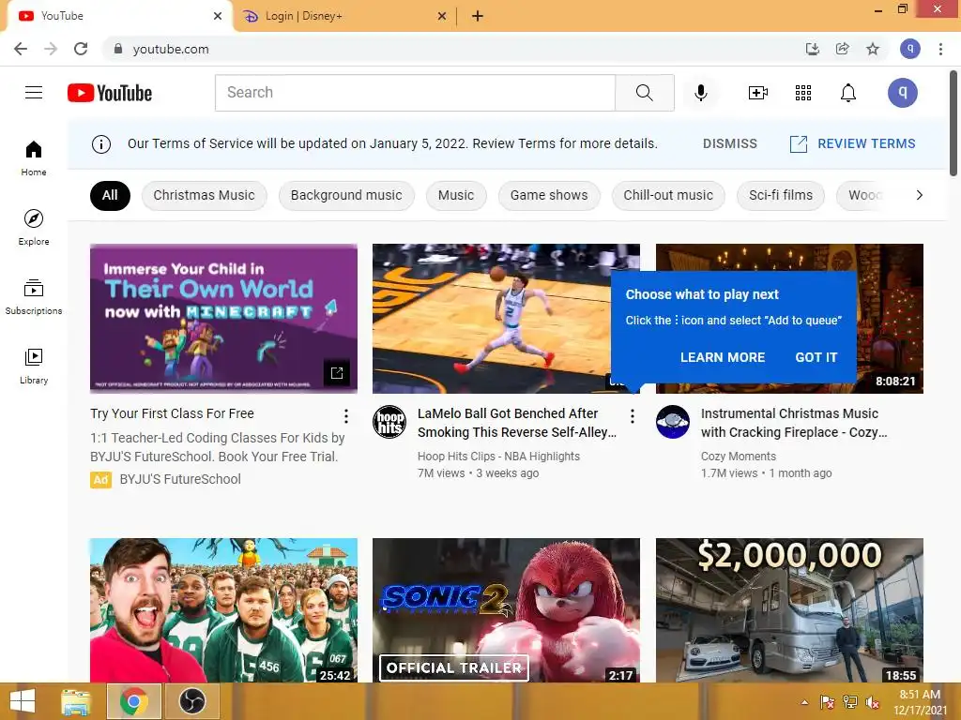The height and width of the screenshot is (720, 961).
Task: Open the Create video camera icon
Action: click(x=758, y=93)
